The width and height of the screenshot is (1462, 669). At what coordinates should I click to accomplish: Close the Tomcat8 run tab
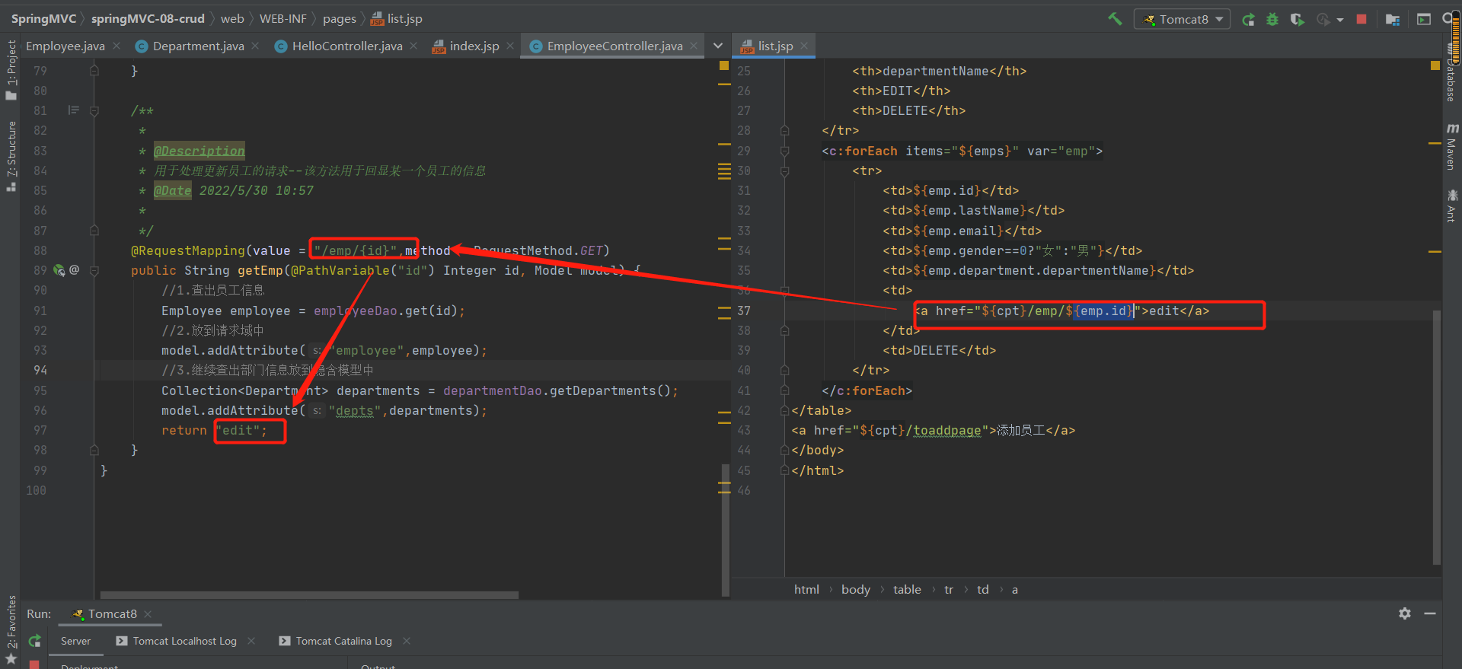click(148, 614)
